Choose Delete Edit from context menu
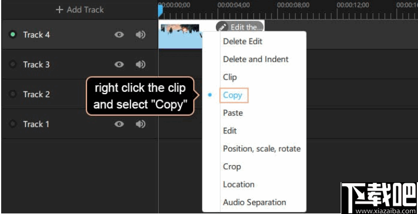 click(x=243, y=41)
